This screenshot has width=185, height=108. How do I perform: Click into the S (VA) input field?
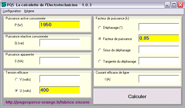60,61
